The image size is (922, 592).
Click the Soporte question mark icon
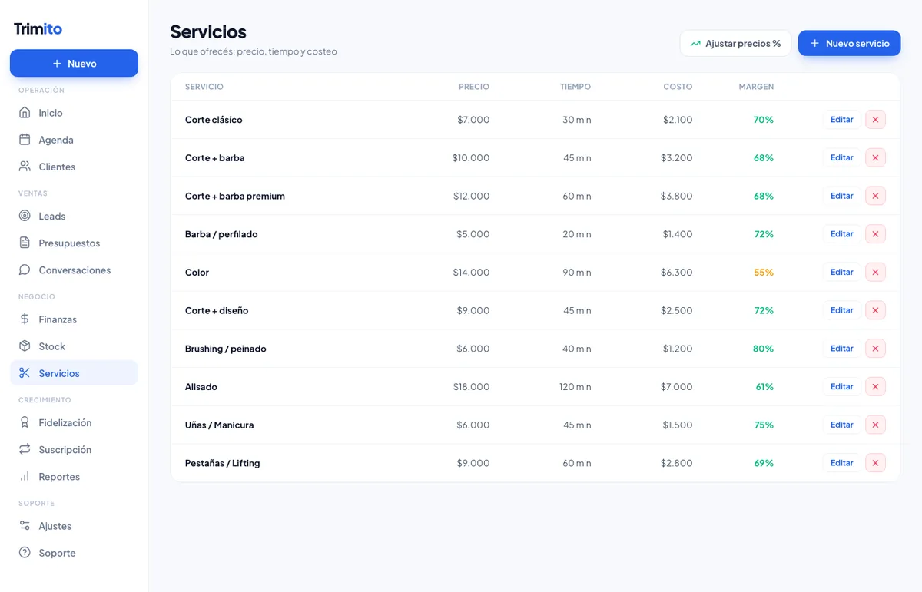[25, 553]
